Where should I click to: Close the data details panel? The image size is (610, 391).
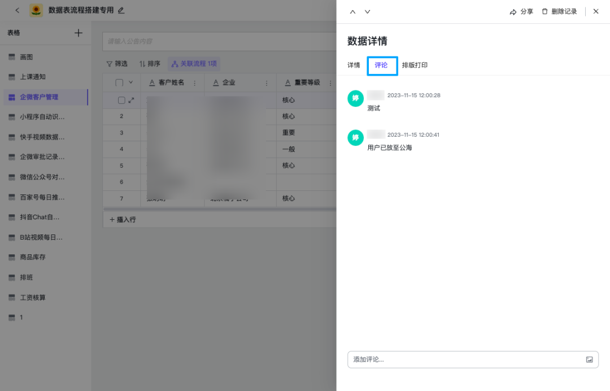pos(595,11)
